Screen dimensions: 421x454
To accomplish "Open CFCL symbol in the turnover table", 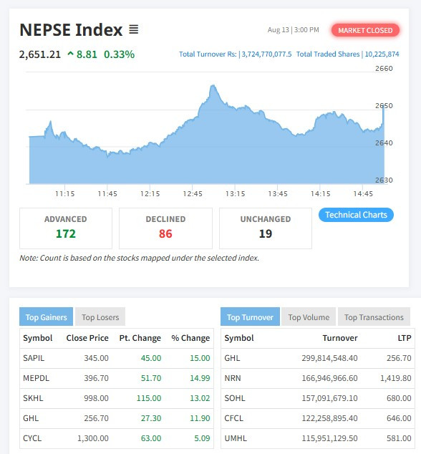I will click(x=234, y=418).
